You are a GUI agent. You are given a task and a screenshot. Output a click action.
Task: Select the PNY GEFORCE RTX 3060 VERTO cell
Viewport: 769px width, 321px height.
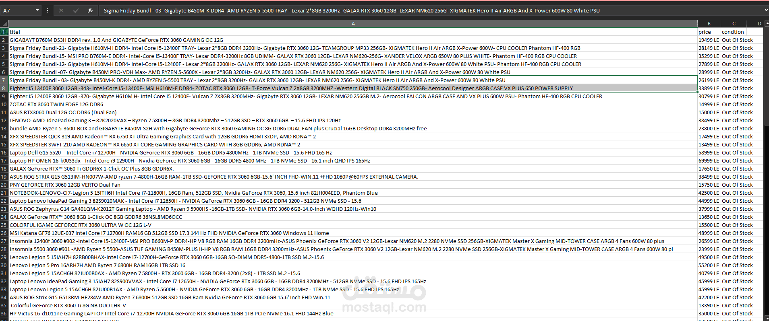353,185
